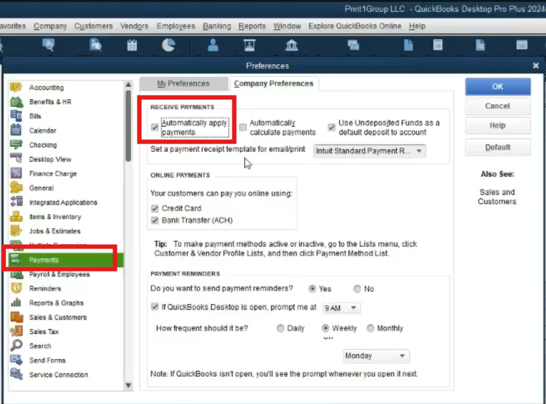Toggle the prompt me when open checkbox
The height and width of the screenshot is (404, 546).
tap(154, 307)
